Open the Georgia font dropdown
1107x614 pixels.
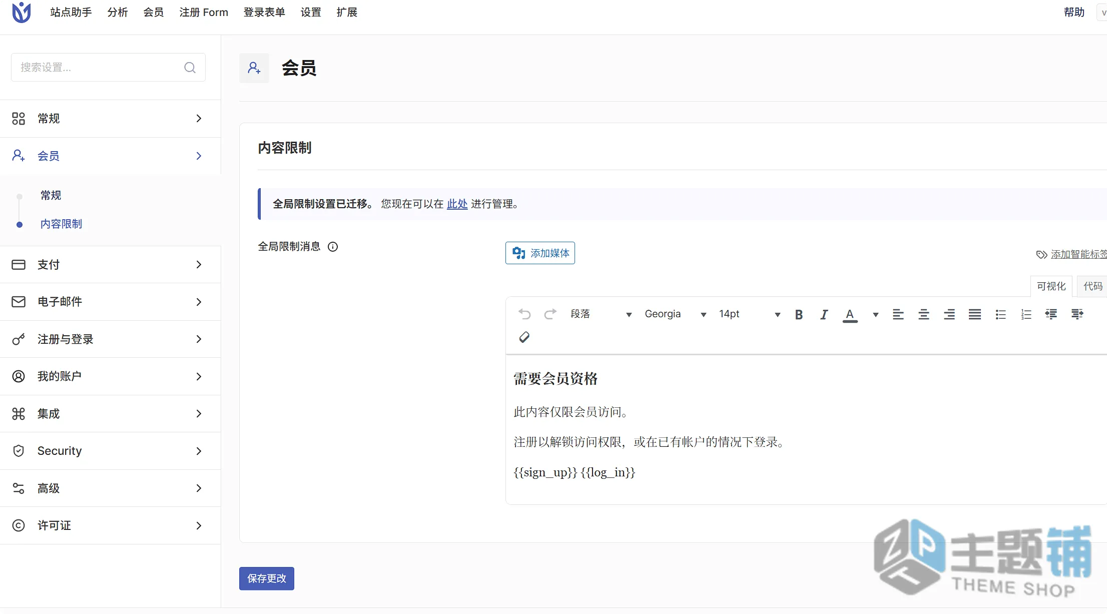pyautogui.click(x=675, y=314)
